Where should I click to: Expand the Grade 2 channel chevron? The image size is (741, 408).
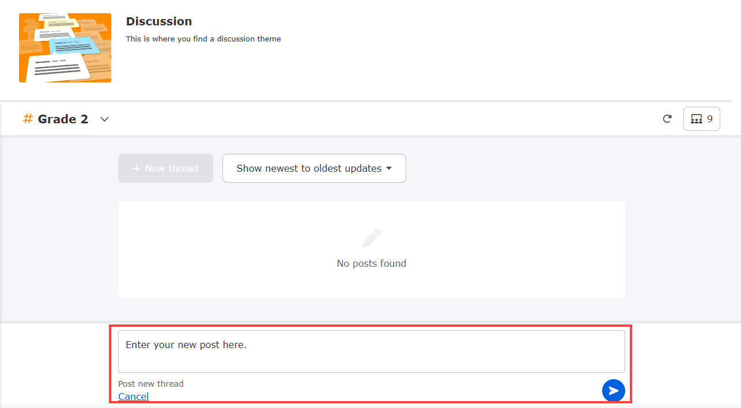[x=104, y=119]
